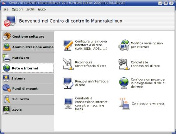176x134 pixels.
Task: Click the Punti di mount pie icon
Action: tap(7, 88)
